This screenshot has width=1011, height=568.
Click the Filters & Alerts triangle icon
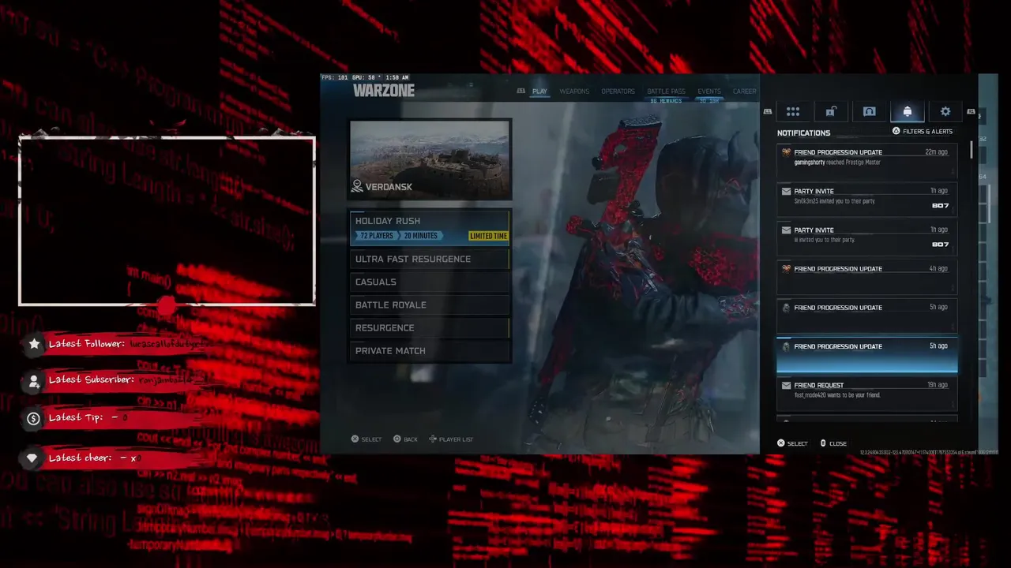click(896, 131)
